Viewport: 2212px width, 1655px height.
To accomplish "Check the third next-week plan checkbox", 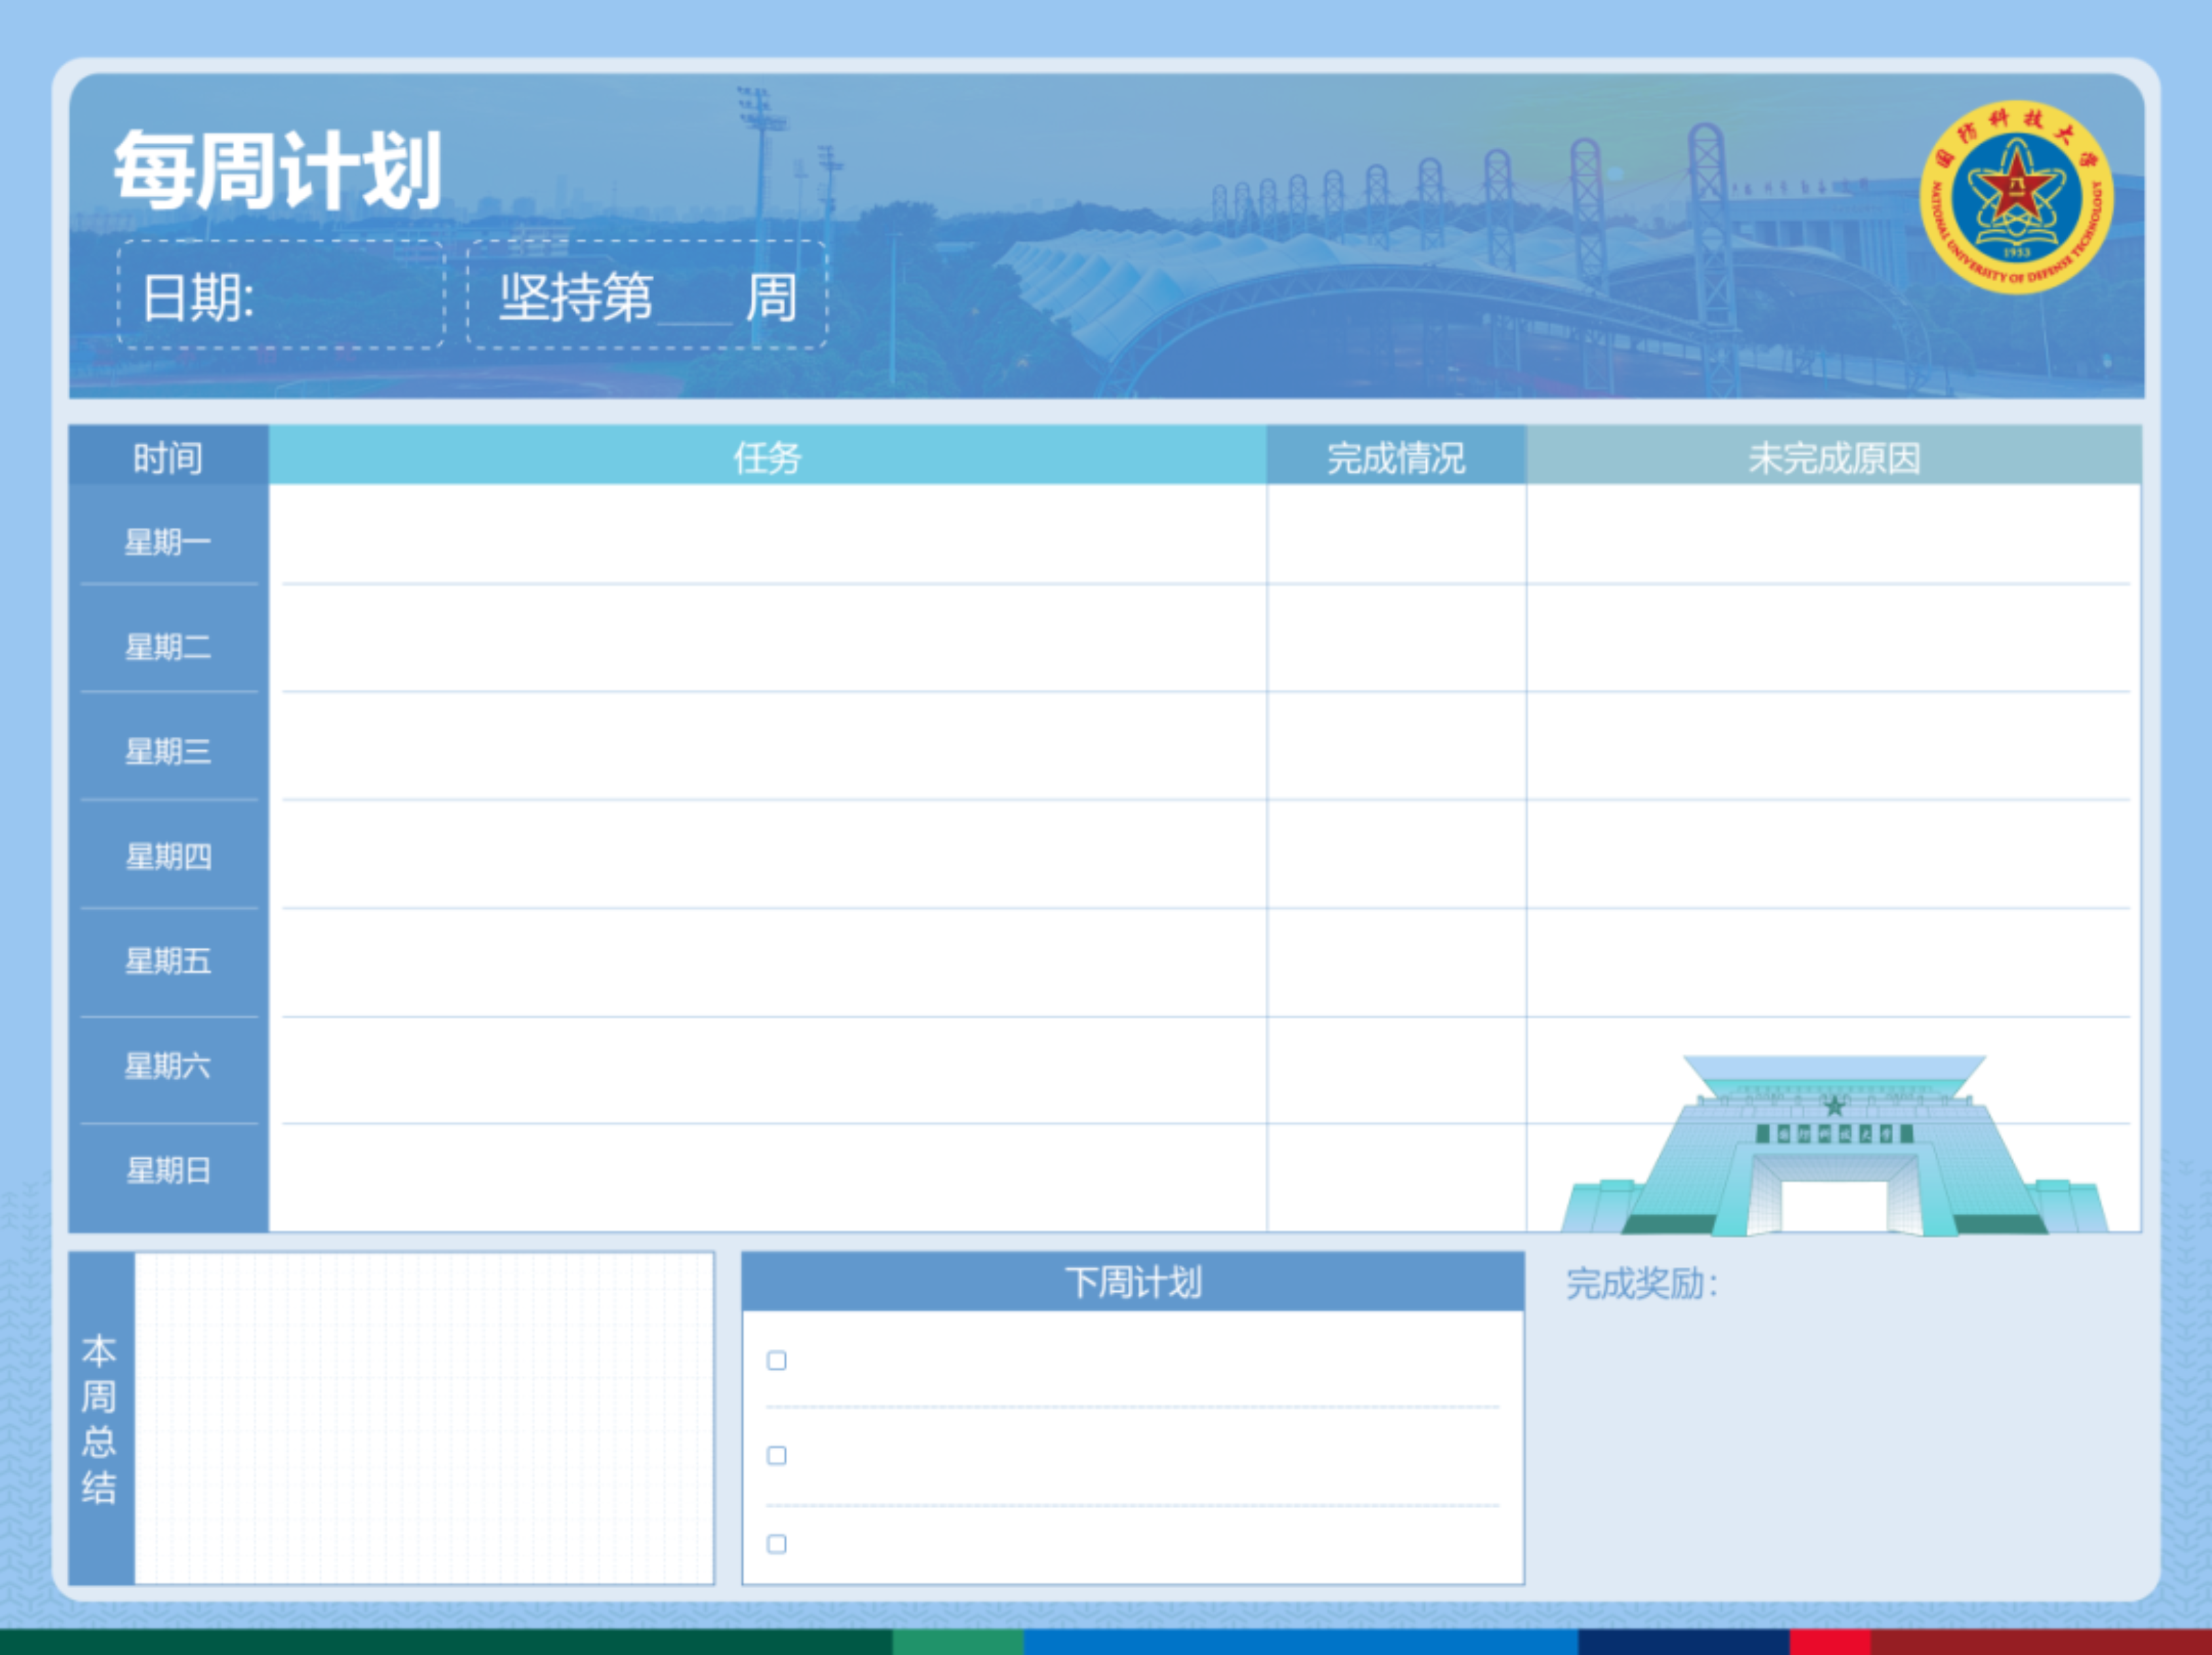I will pos(776,1544).
